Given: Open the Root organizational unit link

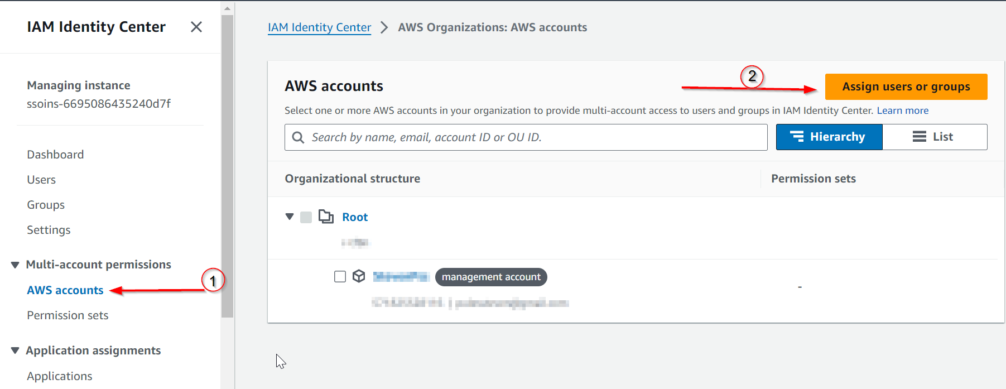Looking at the screenshot, I should tap(355, 217).
